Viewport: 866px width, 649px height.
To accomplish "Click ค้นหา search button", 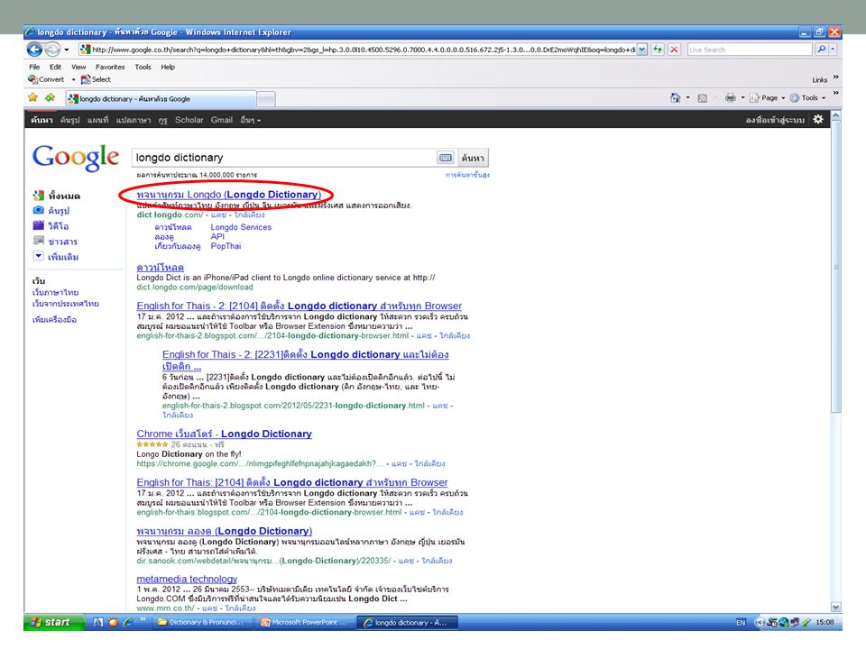I will pos(473,158).
